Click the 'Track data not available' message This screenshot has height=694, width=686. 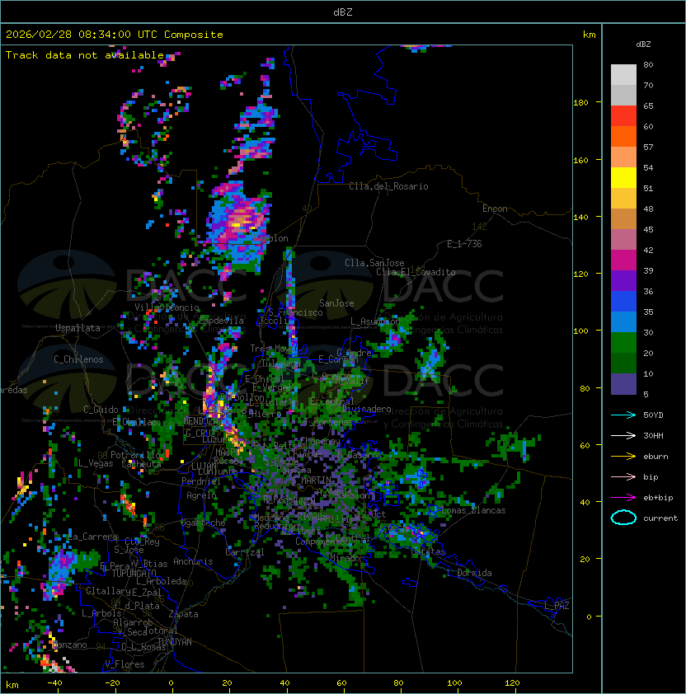[x=85, y=55]
